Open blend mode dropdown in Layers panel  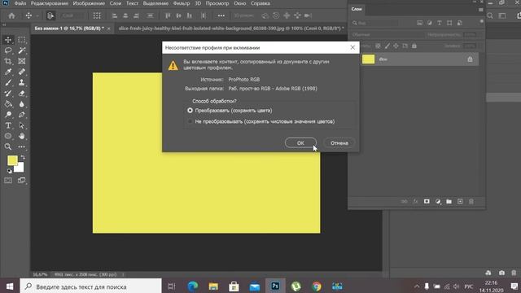point(387,34)
